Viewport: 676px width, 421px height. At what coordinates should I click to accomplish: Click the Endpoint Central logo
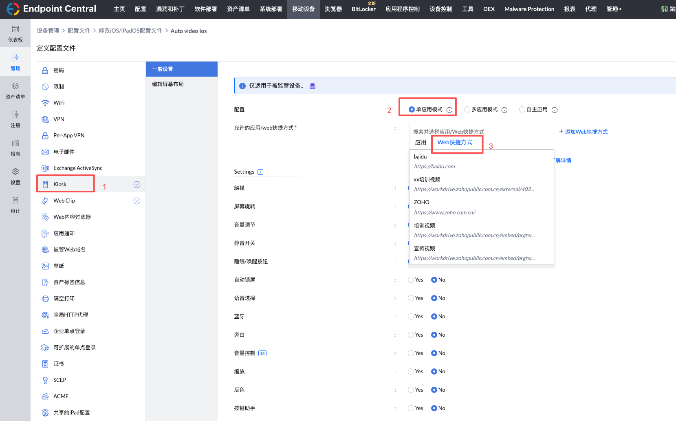tap(51, 9)
